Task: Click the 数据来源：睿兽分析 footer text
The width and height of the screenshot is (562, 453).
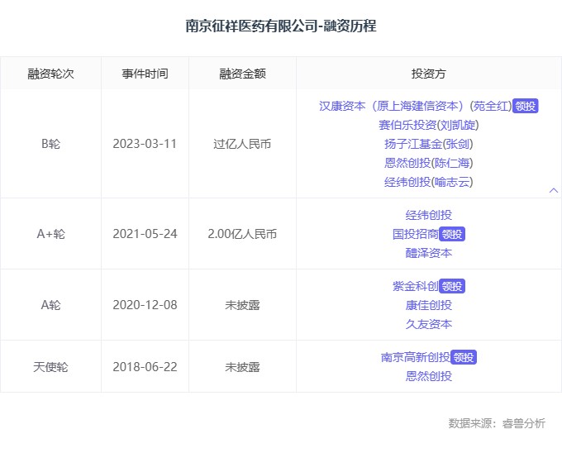Action: click(497, 423)
